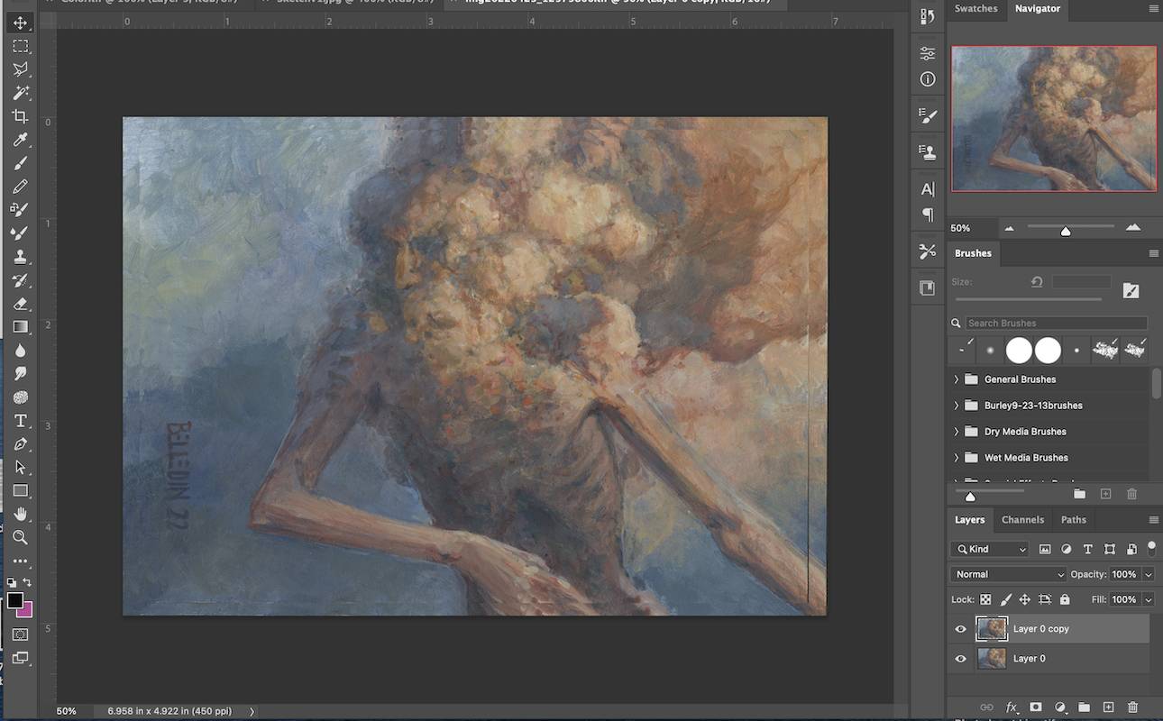Add a layer style with fx button
This screenshot has height=721, width=1163.
[x=1012, y=707]
